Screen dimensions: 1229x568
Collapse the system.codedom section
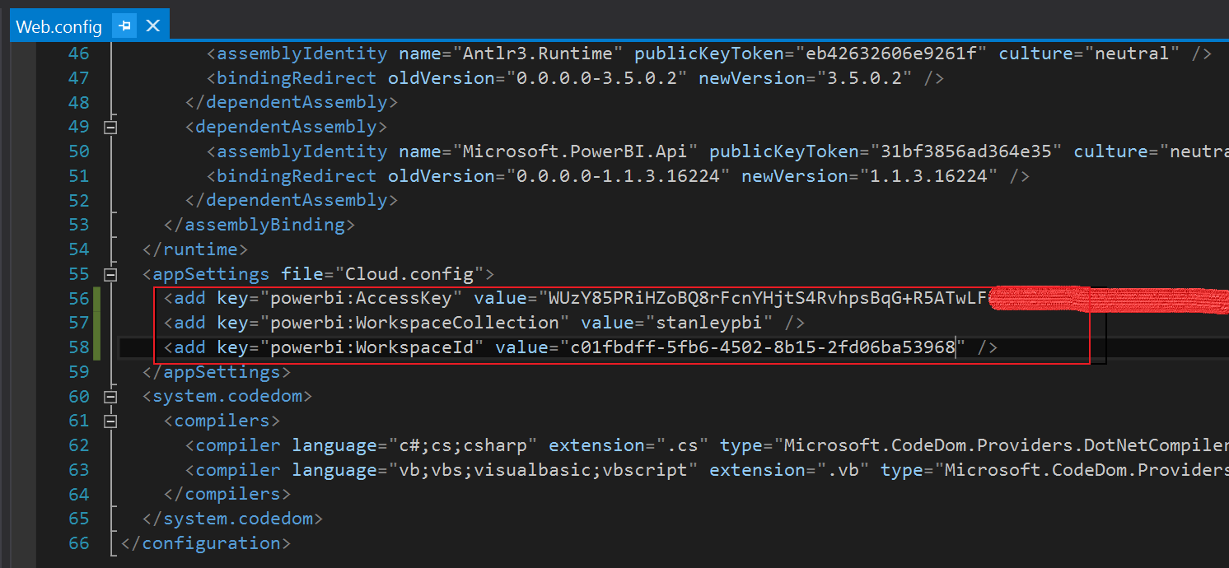[x=110, y=397]
